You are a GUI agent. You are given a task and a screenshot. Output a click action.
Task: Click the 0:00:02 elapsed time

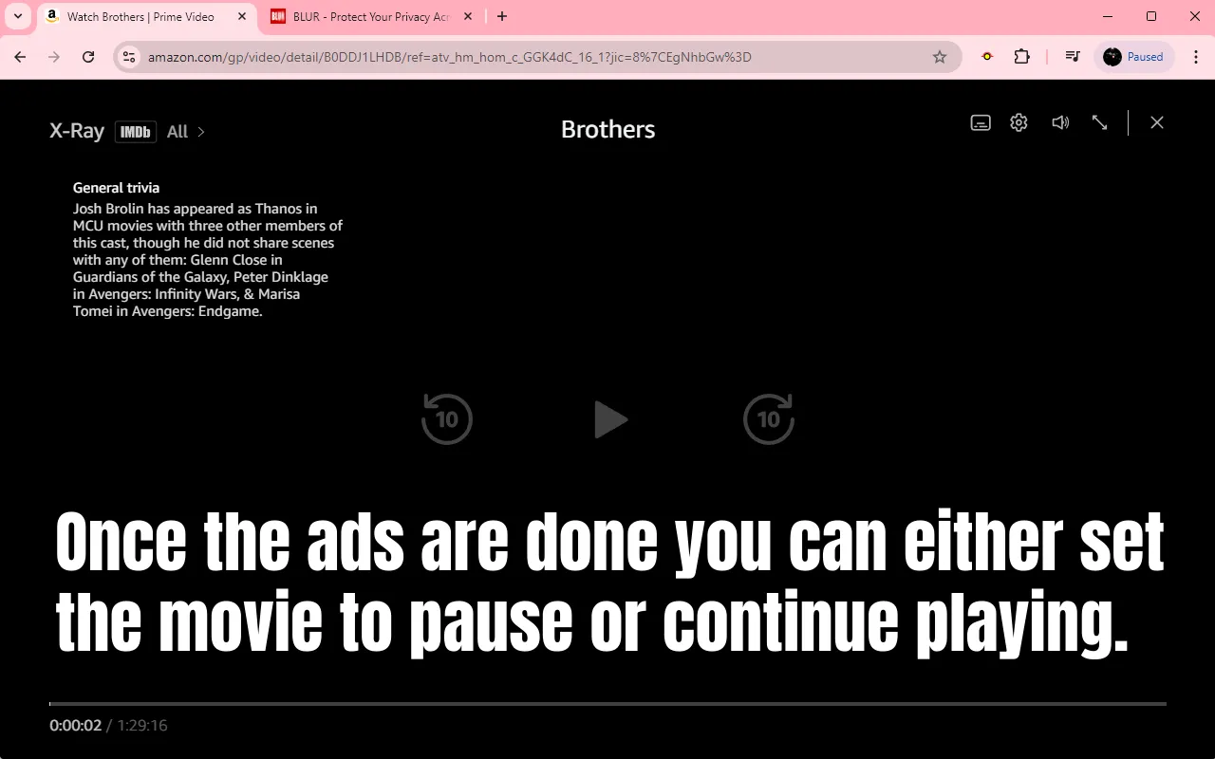[x=75, y=726]
